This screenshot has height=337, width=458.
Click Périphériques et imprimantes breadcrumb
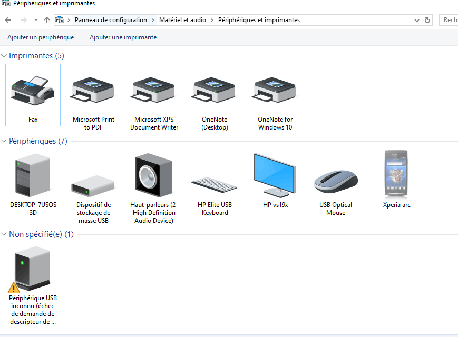point(259,20)
